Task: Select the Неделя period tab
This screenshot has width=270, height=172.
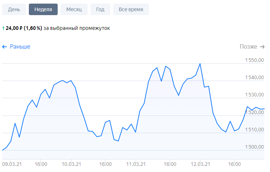Action: coord(43,9)
